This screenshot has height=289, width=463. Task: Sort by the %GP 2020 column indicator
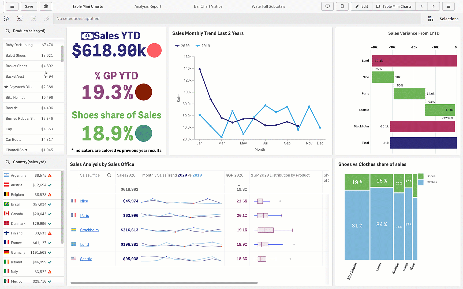239,185
